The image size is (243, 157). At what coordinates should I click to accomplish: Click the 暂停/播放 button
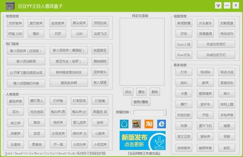point(141,102)
